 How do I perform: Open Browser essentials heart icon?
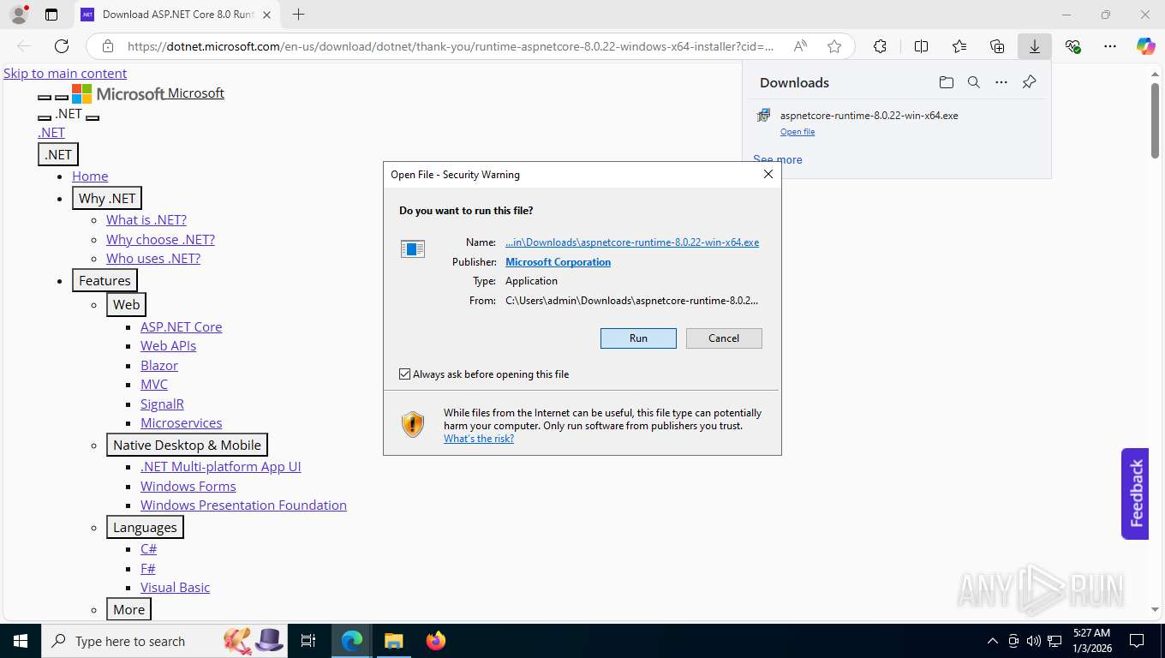1072,46
